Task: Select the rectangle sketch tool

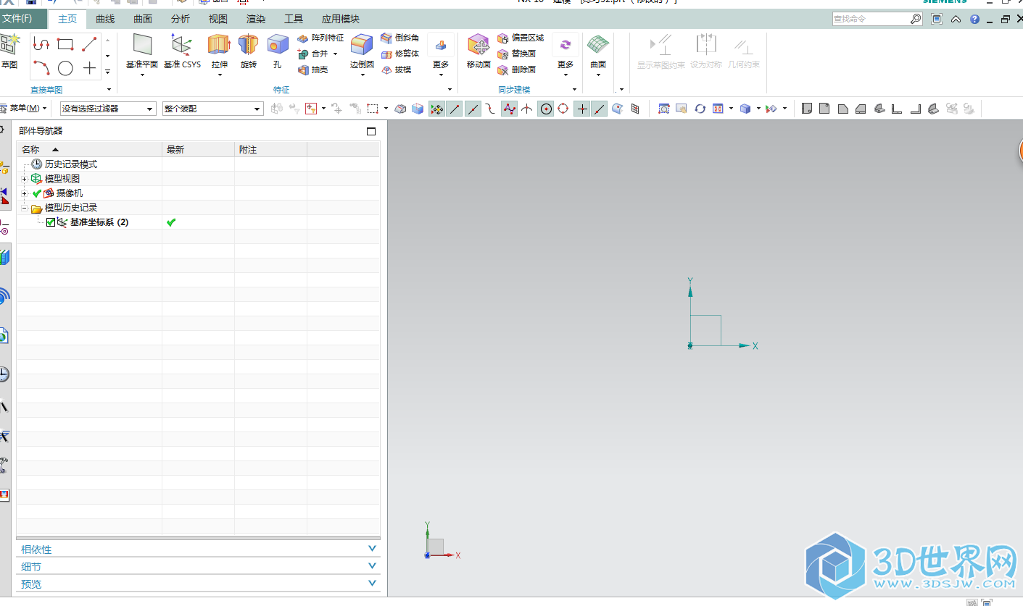Action: [x=65, y=44]
